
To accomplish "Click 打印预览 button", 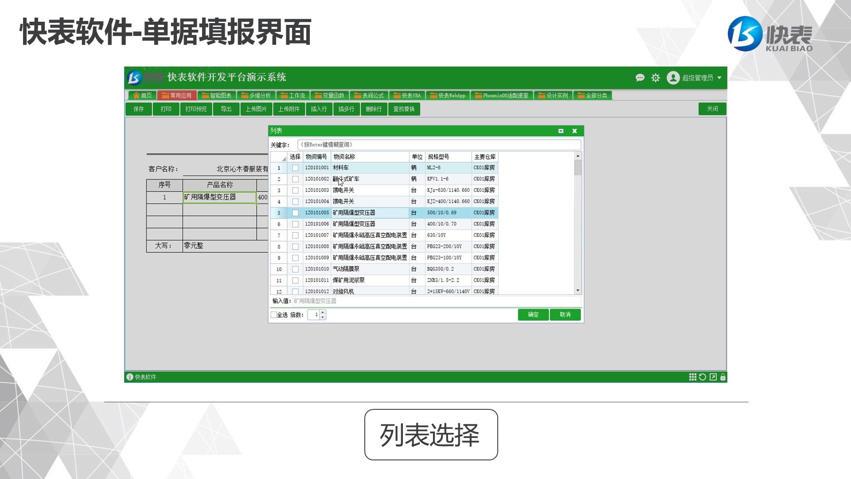I will [x=196, y=109].
